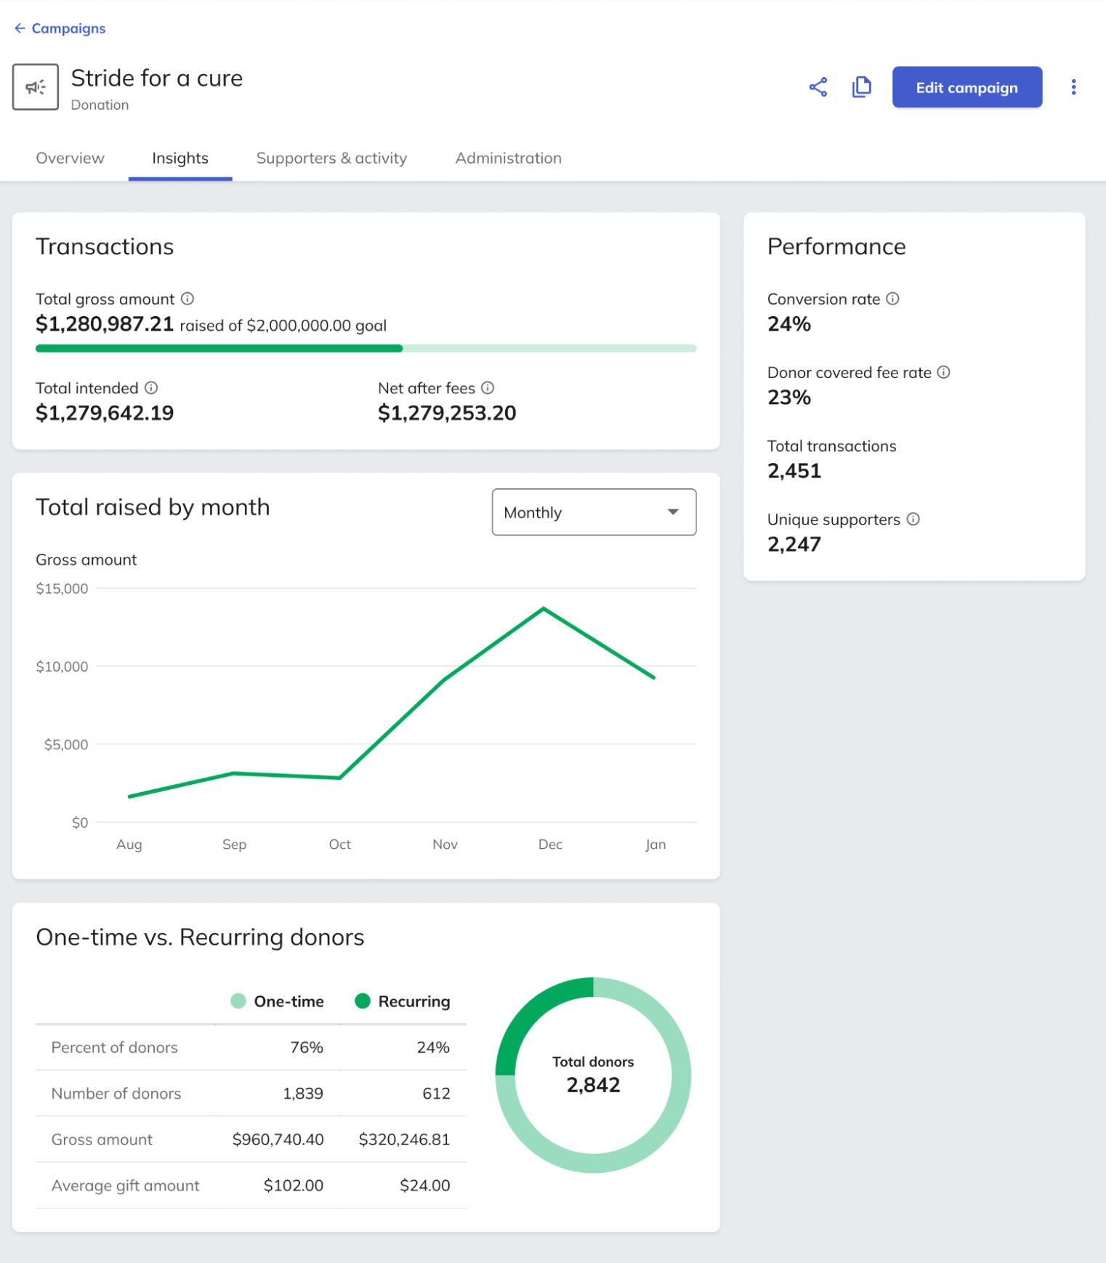Click the Dec peak on line chart
Image resolution: width=1106 pixels, height=1263 pixels.
click(544, 609)
